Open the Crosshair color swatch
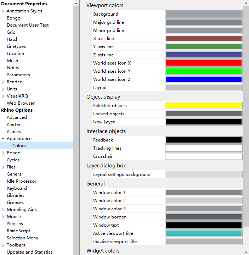 (x=204, y=156)
